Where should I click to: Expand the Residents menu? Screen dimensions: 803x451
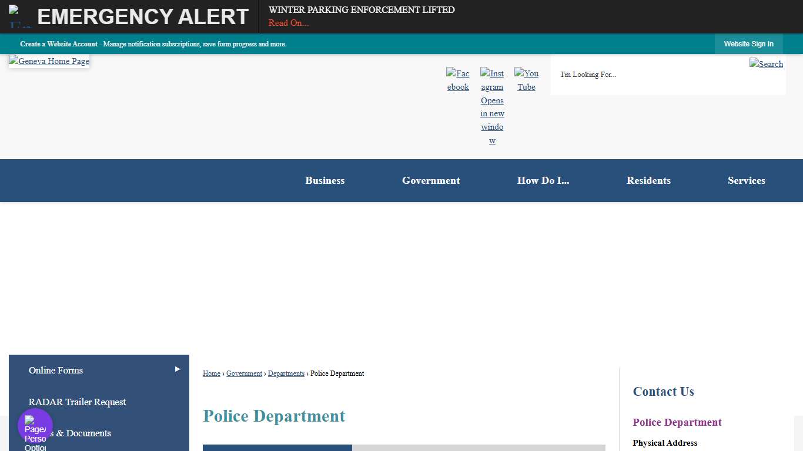coord(648,181)
